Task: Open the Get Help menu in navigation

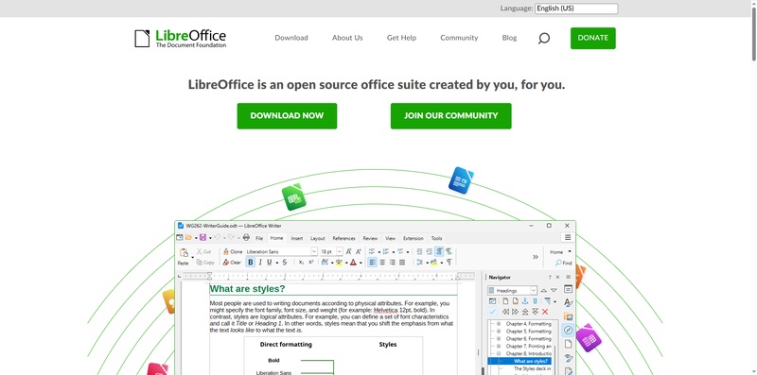Action: (x=401, y=38)
